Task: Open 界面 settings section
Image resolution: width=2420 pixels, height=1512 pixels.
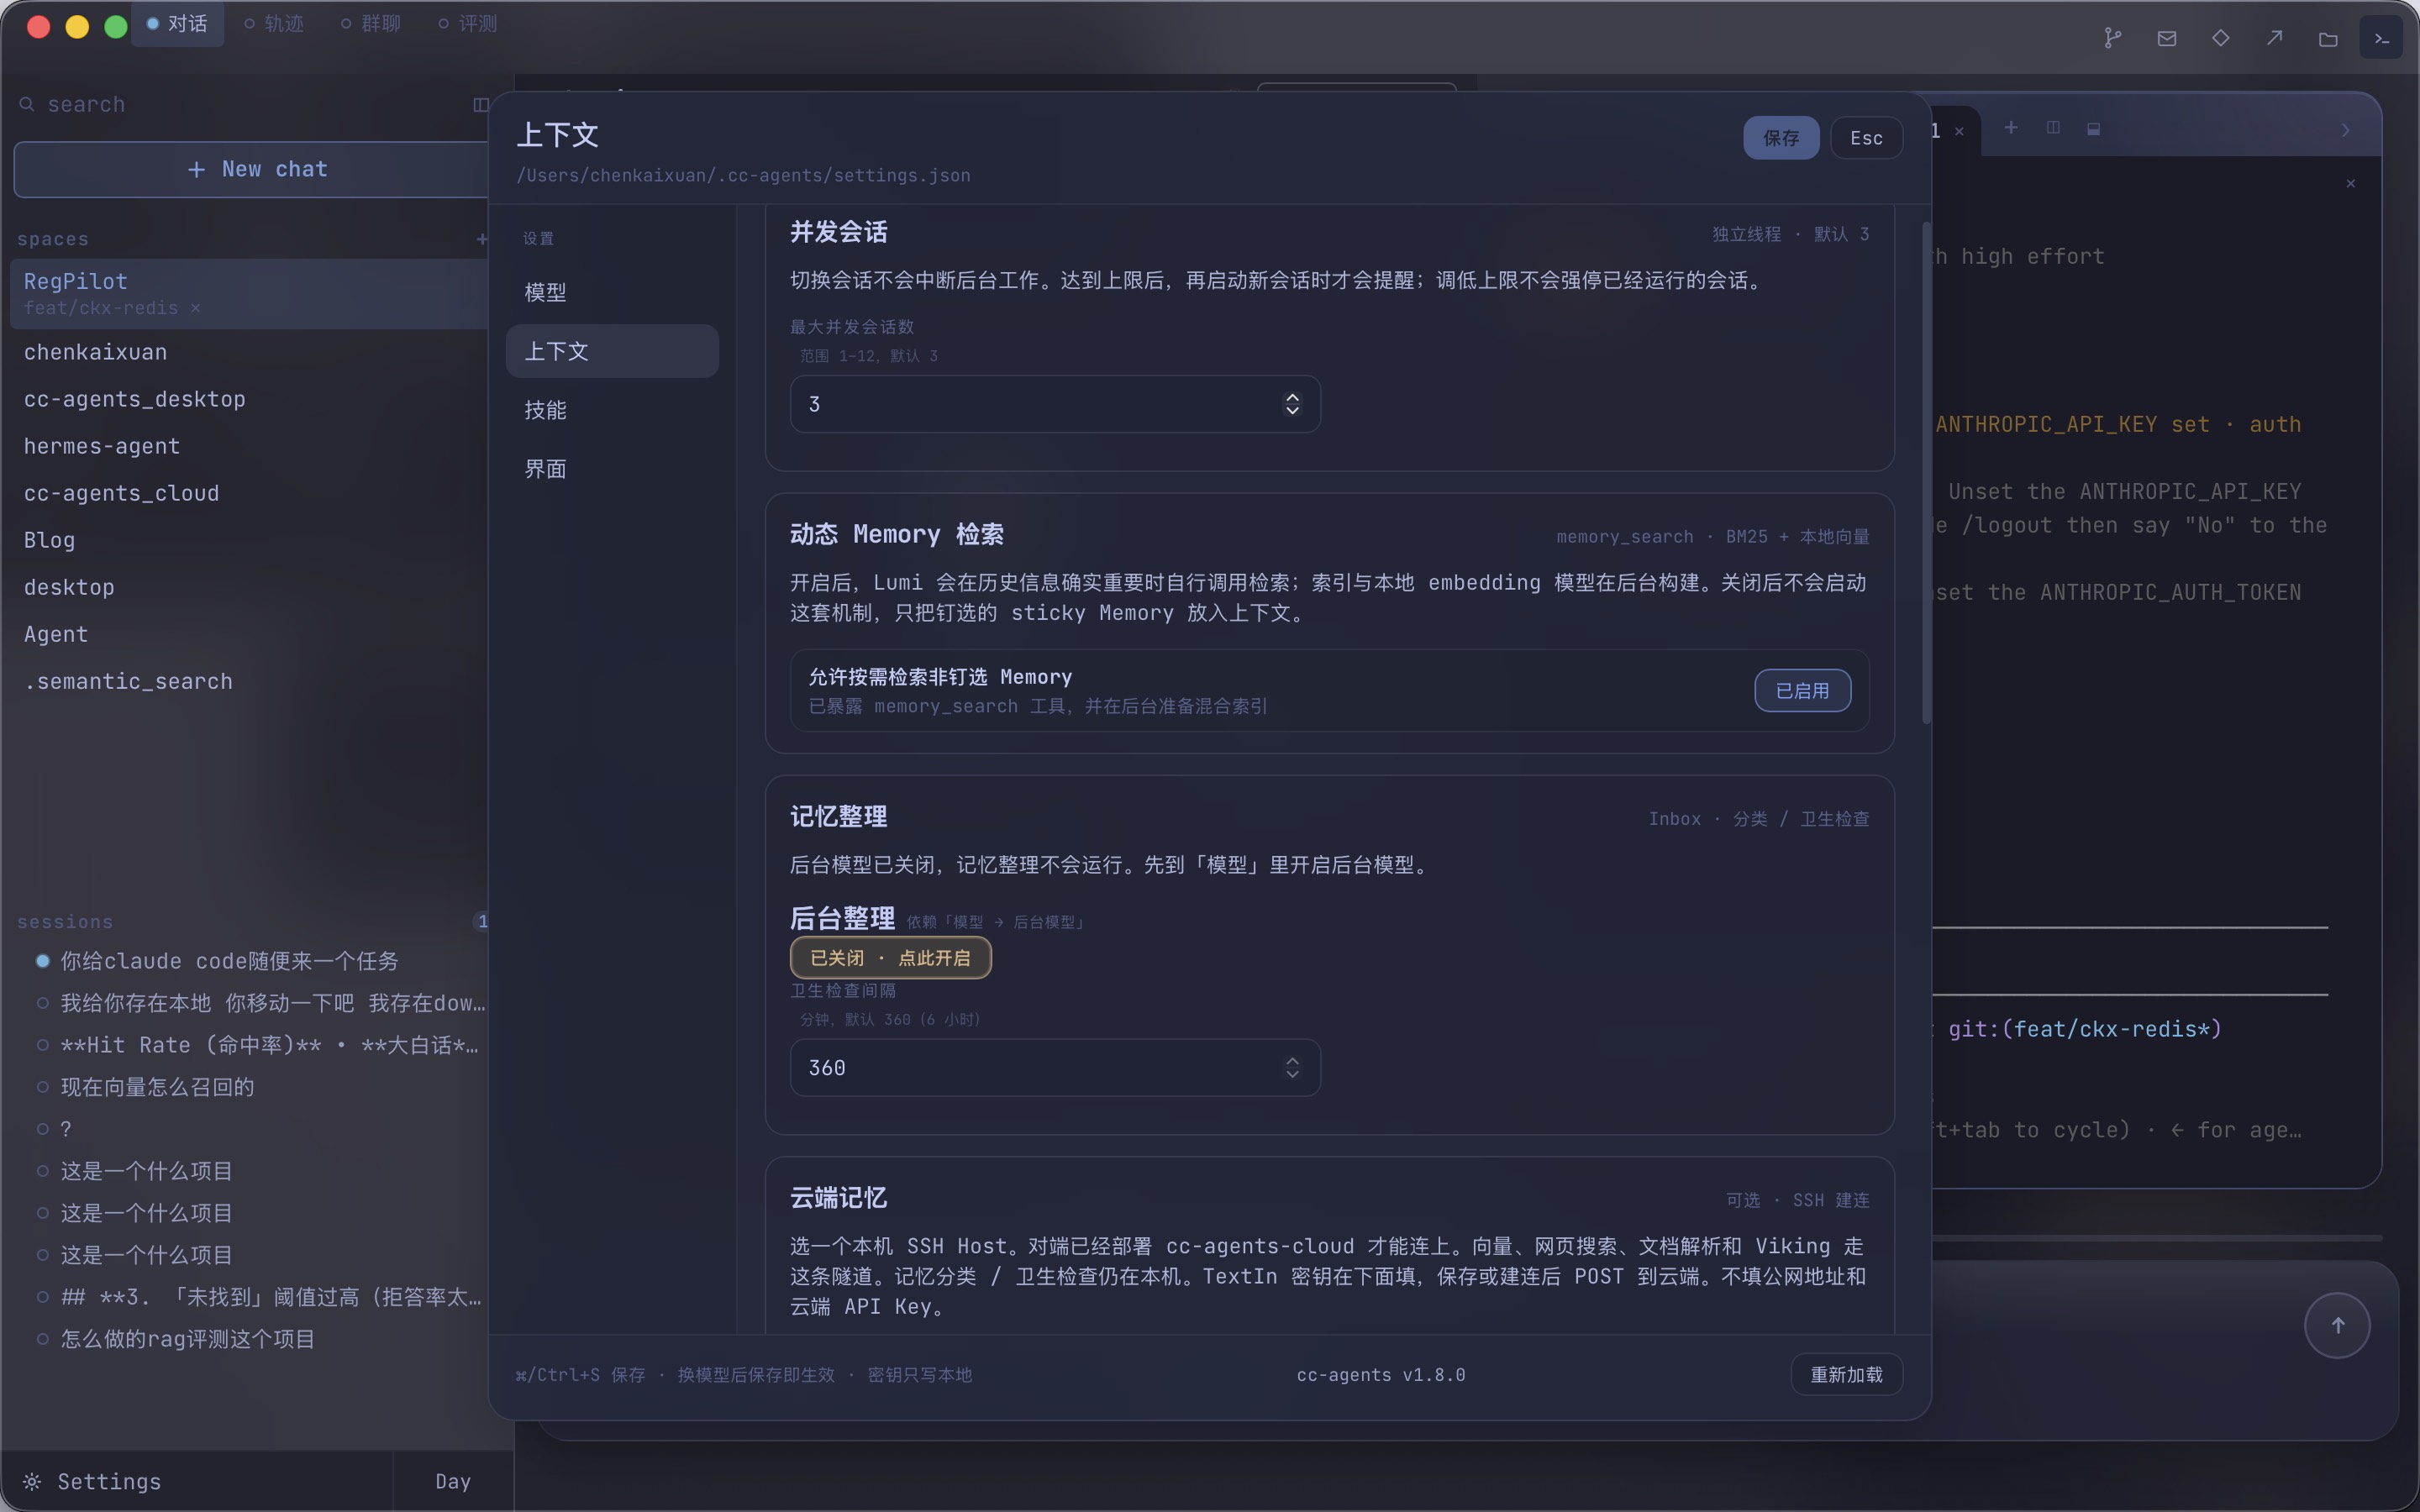Action: 612,469
